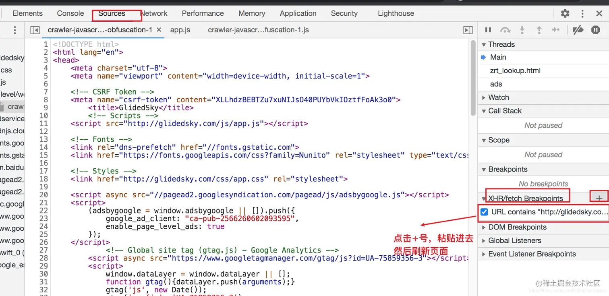Viewport: 609px width, 296px height.
Task: Switch to the Console tab
Action: pyautogui.click(x=70, y=13)
